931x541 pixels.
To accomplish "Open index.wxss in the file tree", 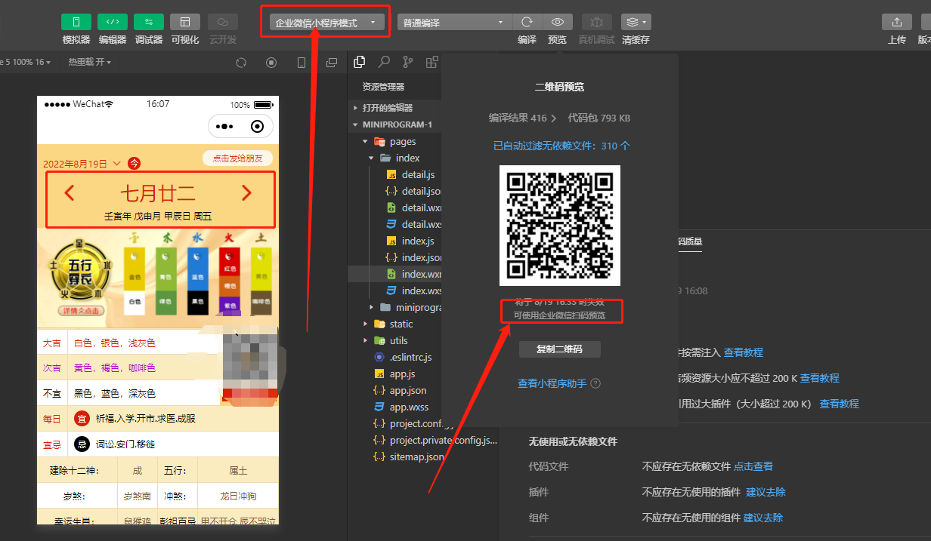I will 395,290.
